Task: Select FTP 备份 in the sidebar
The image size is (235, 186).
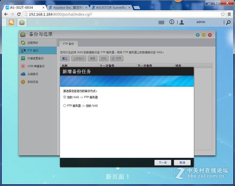Action: coord(38,50)
